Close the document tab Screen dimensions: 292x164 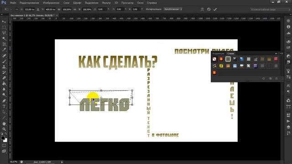point(57,15)
